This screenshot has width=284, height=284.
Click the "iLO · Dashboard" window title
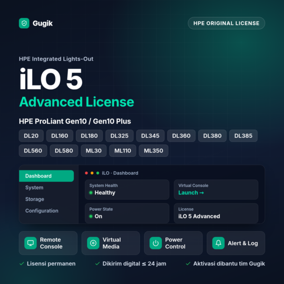[x=120, y=173]
